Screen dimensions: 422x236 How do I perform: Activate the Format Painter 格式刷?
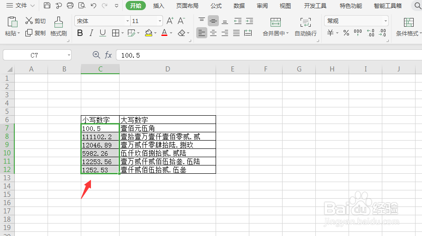[58, 26]
